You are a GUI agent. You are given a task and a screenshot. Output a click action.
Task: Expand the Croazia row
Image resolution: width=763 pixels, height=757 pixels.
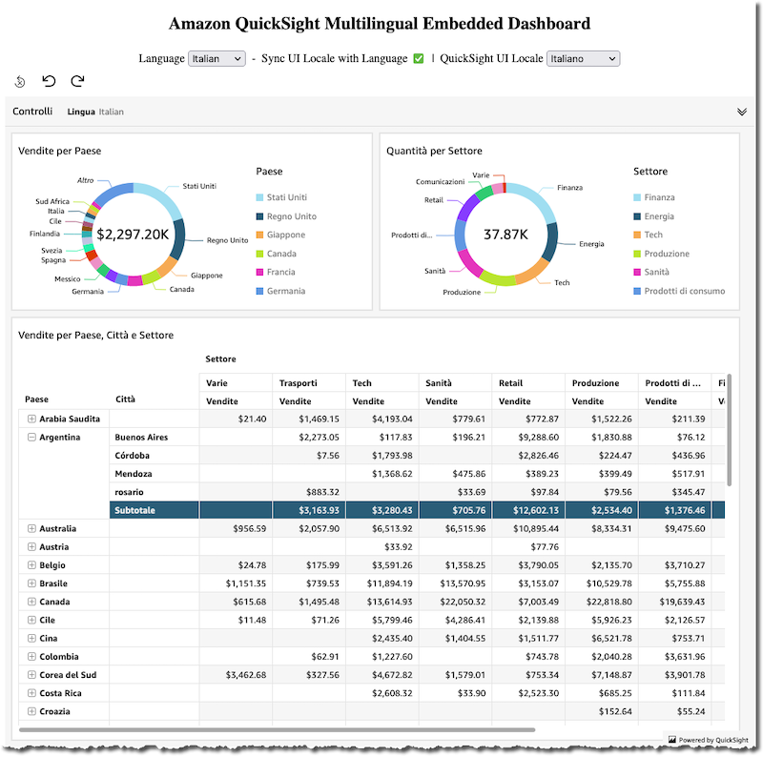tap(31, 711)
